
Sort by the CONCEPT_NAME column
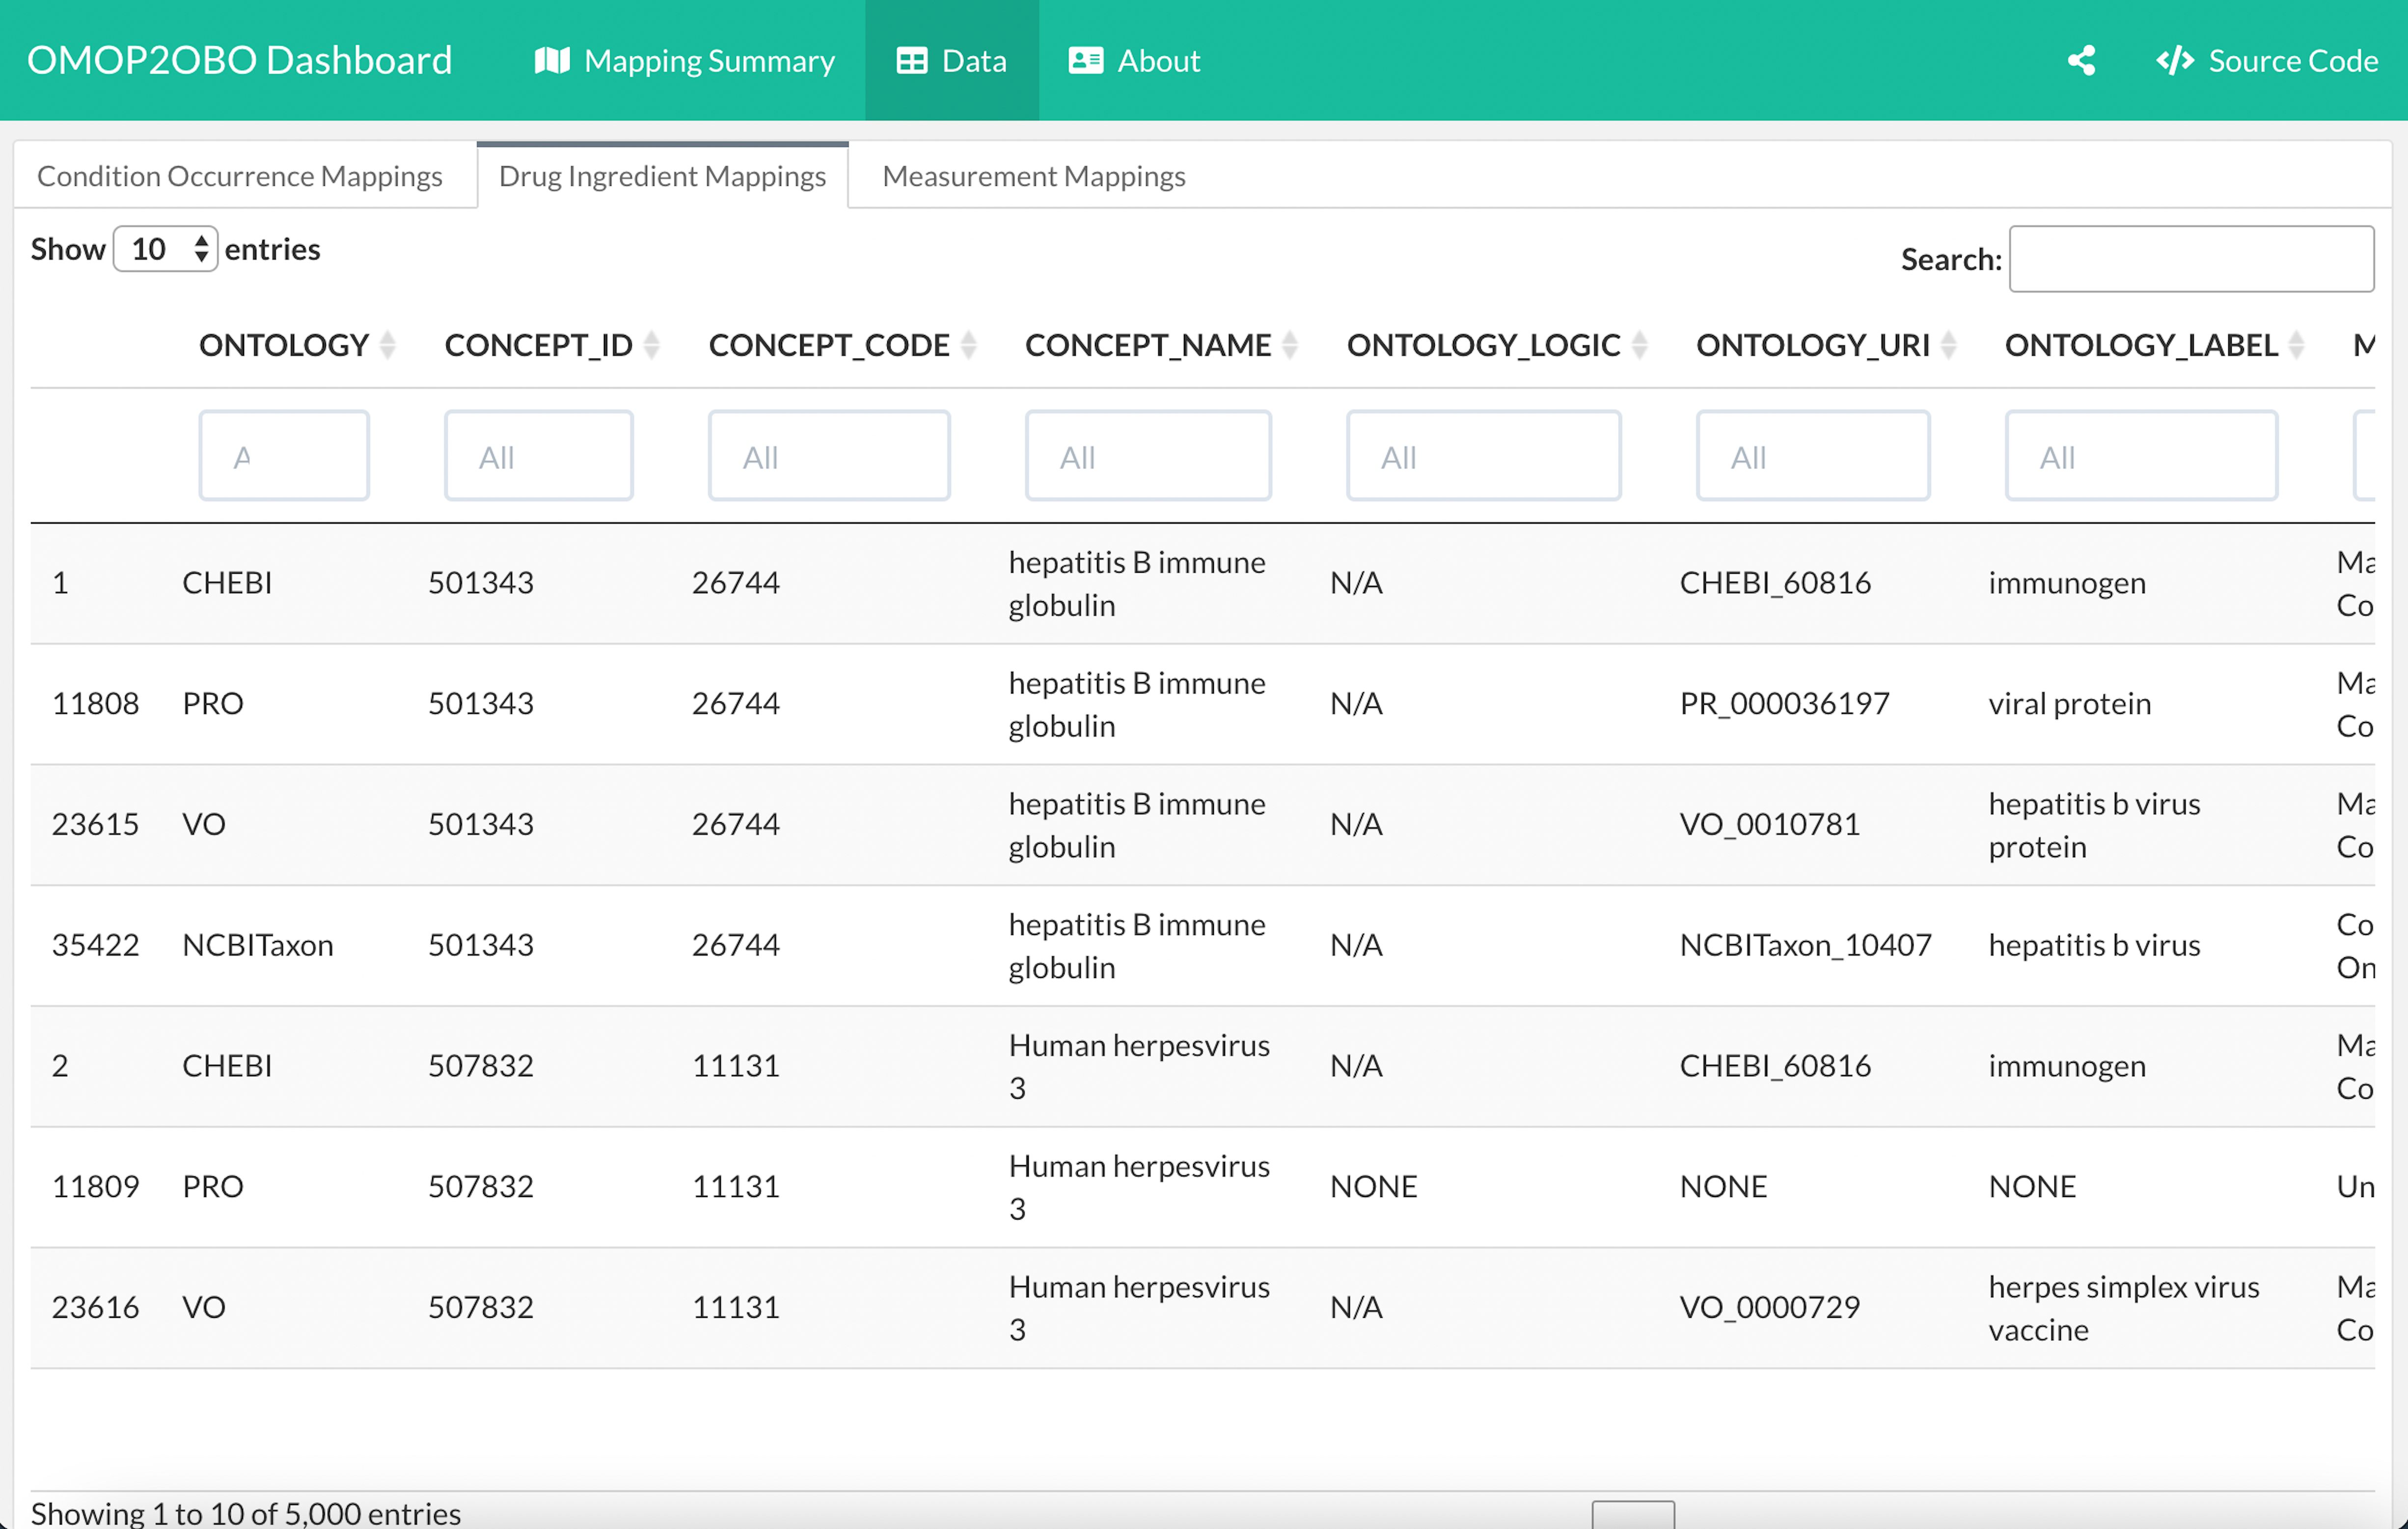tap(1161, 345)
